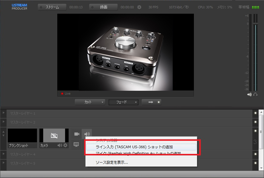The image size is (264, 178).
Task: Select ライン入力 (TASCAM US-366) ショットの追加
Action: pyautogui.click(x=141, y=147)
